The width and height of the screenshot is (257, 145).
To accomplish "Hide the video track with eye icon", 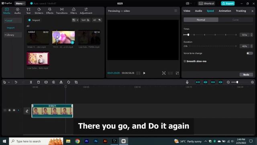I will click(x=14, y=110).
